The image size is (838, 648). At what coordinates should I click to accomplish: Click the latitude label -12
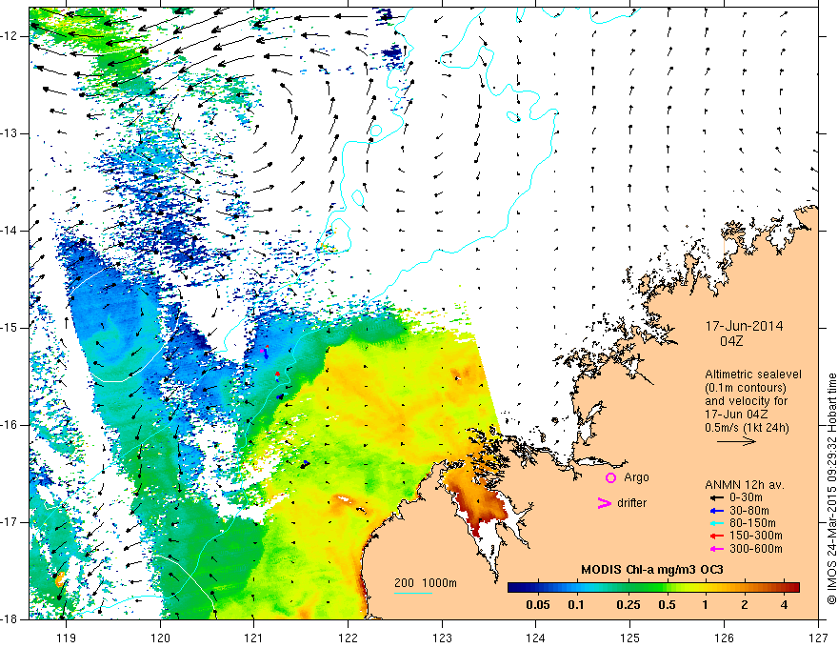coord(10,36)
